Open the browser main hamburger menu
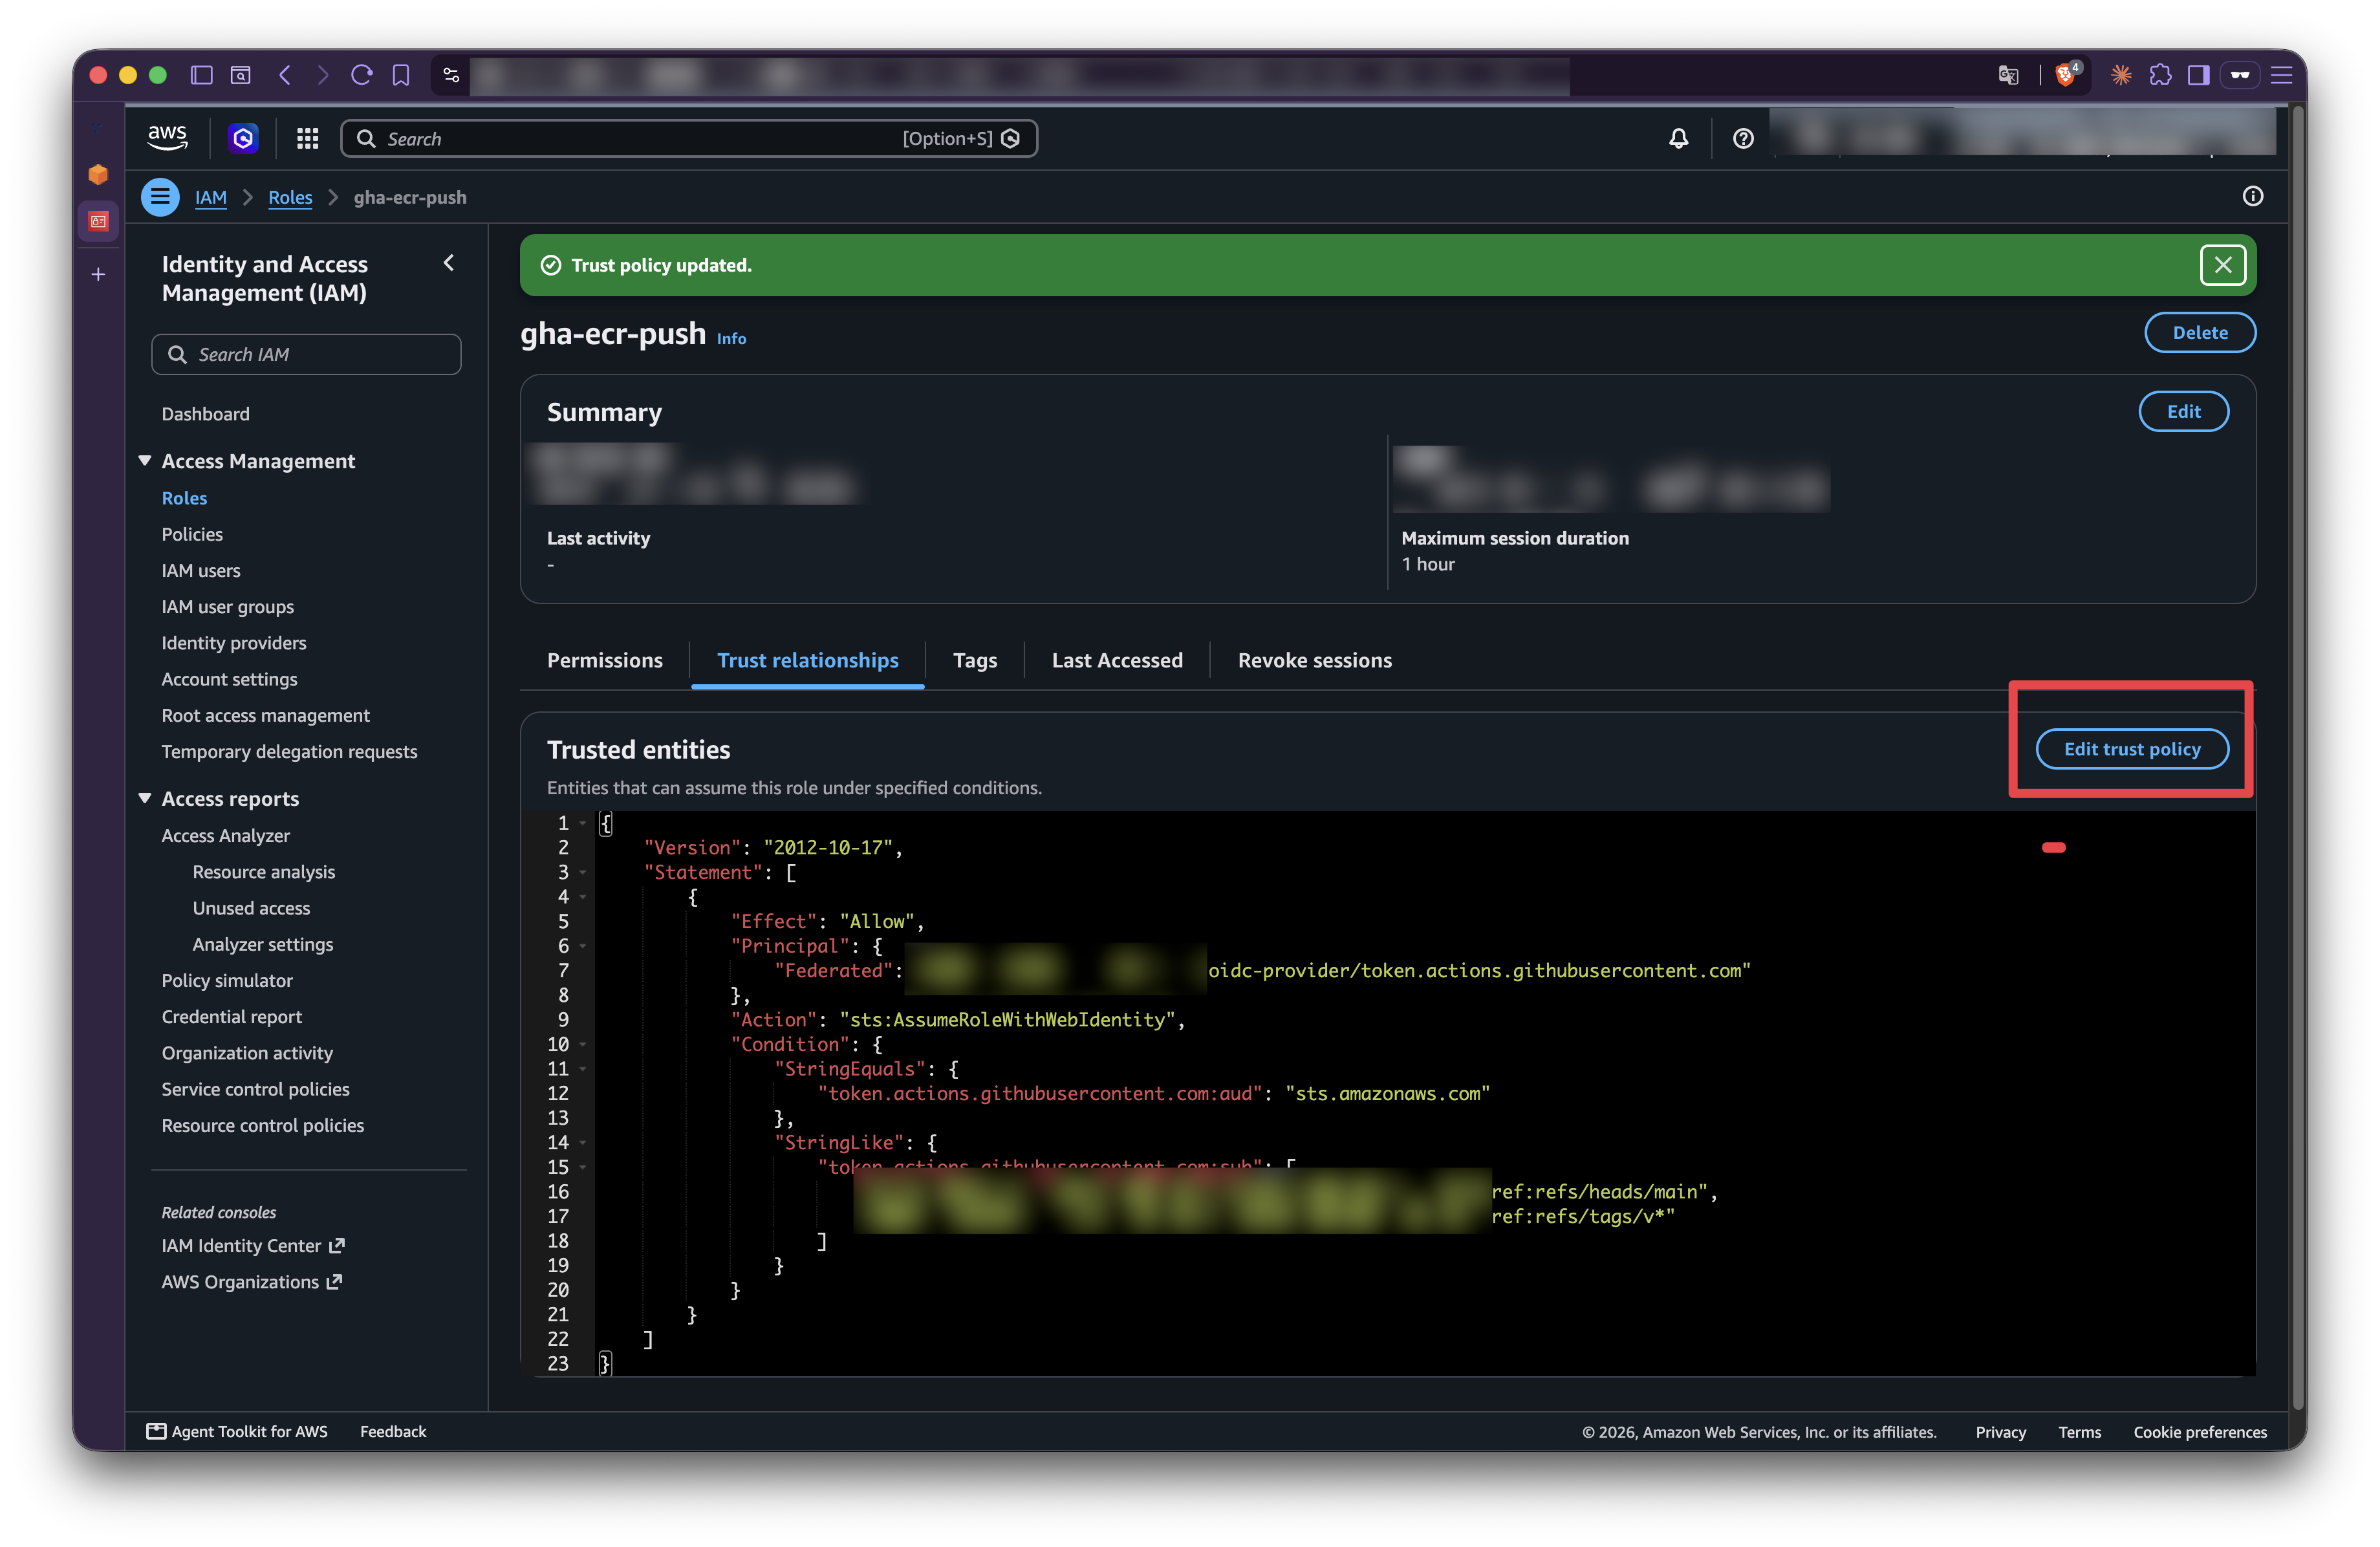 [2281, 75]
